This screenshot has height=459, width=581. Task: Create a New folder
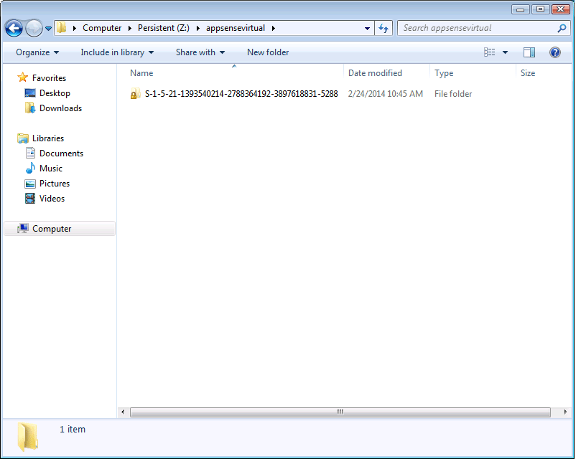pos(268,52)
